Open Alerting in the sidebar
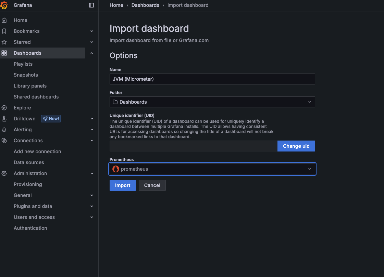Screen dimensions: 384x277 point(23,130)
